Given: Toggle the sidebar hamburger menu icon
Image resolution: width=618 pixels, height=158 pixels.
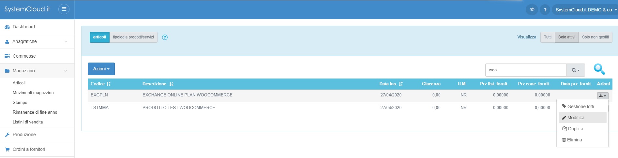Looking at the screenshot, I should [x=64, y=9].
